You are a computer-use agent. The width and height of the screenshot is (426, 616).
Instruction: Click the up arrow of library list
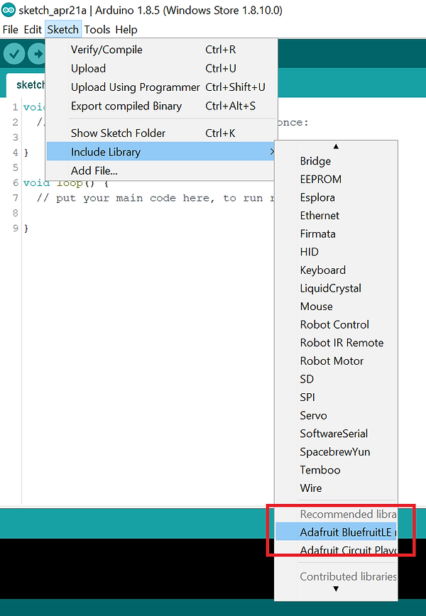[x=336, y=146]
